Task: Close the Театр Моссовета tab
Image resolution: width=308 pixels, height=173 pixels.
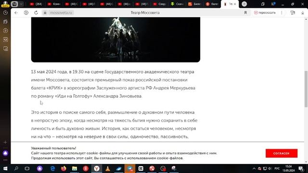Action: (x=235, y=4)
